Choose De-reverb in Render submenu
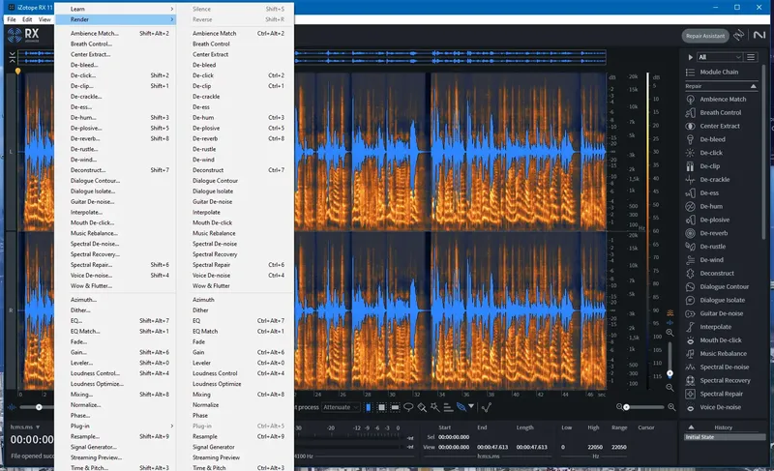This screenshot has width=774, height=471. click(x=205, y=138)
